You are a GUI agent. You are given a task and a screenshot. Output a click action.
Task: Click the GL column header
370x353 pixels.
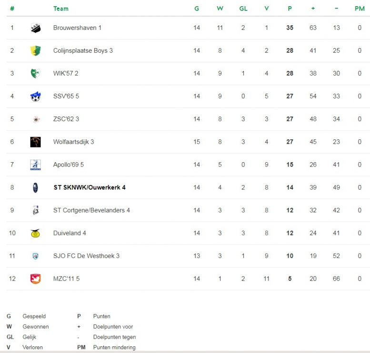click(x=243, y=9)
